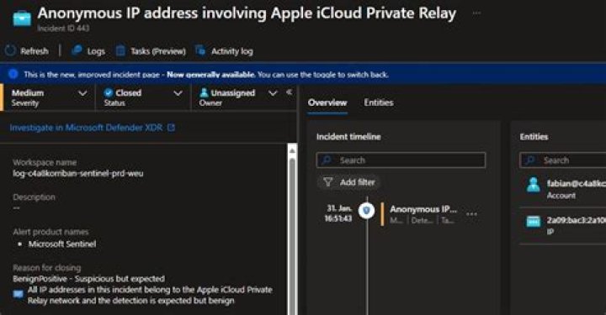Screen dimensions: 606x315
Task: Open the Activity log icon
Action: (x=200, y=50)
